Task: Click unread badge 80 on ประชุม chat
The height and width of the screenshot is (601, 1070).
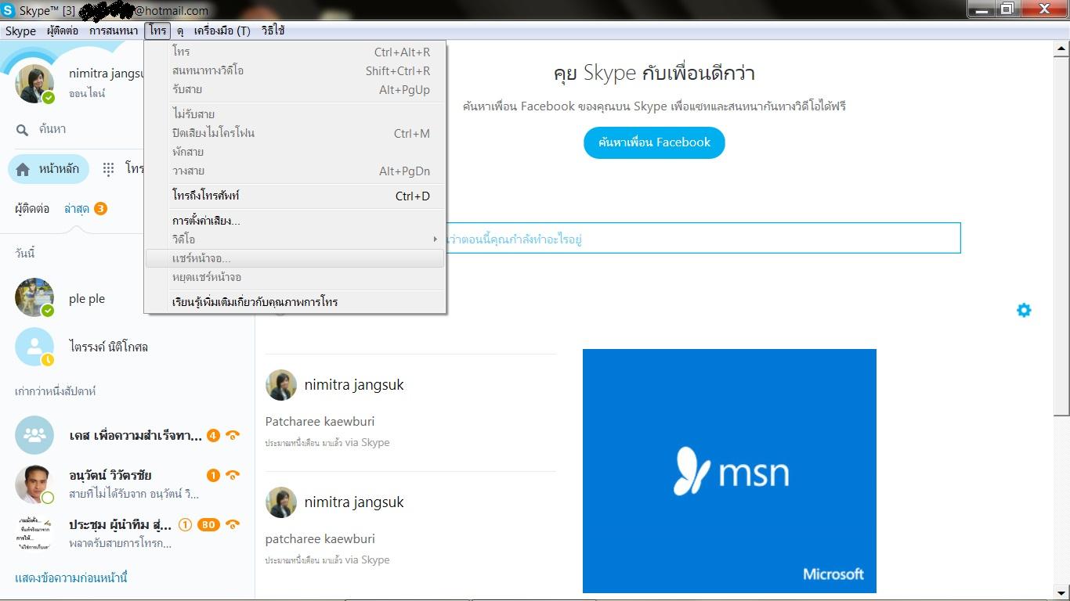Action: pos(208,524)
